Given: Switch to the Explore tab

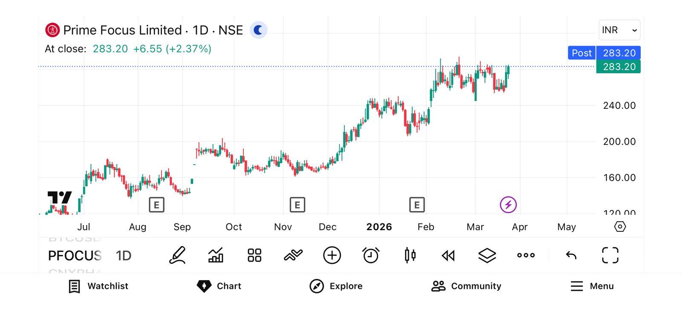Looking at the screenshot, I should click(x=336, y=286).
